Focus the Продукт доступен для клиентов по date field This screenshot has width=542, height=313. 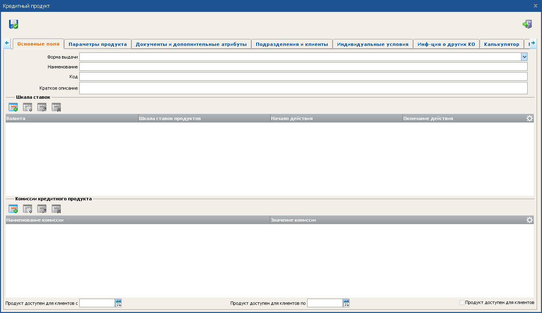(325, 303)
